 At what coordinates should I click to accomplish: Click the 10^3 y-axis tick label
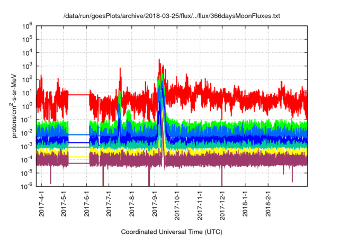pos(27,66)
